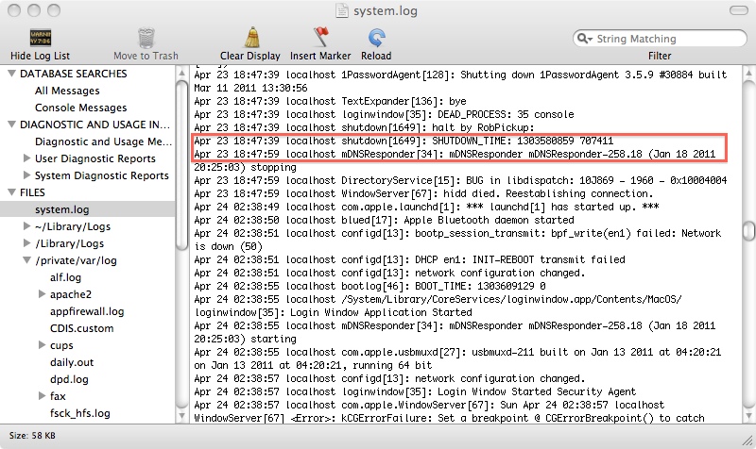Click the SHUTDOWN_TIME log line
756x449 pixels.
[404, 141]
